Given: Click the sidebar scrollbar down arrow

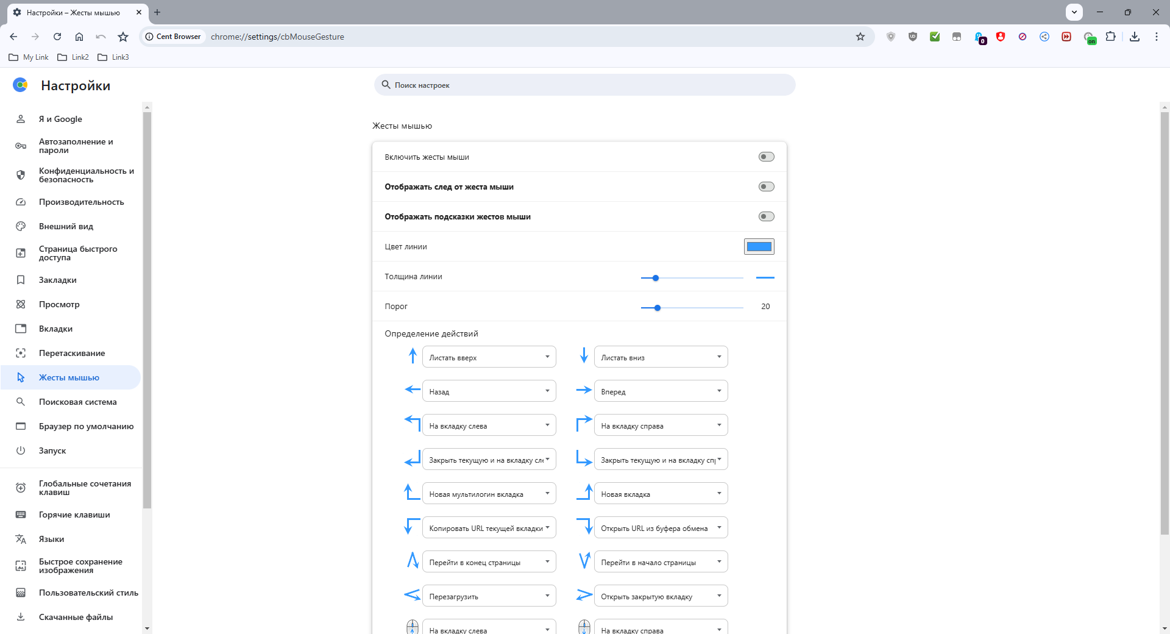Looking at the screenshot, I should point(146,628).
